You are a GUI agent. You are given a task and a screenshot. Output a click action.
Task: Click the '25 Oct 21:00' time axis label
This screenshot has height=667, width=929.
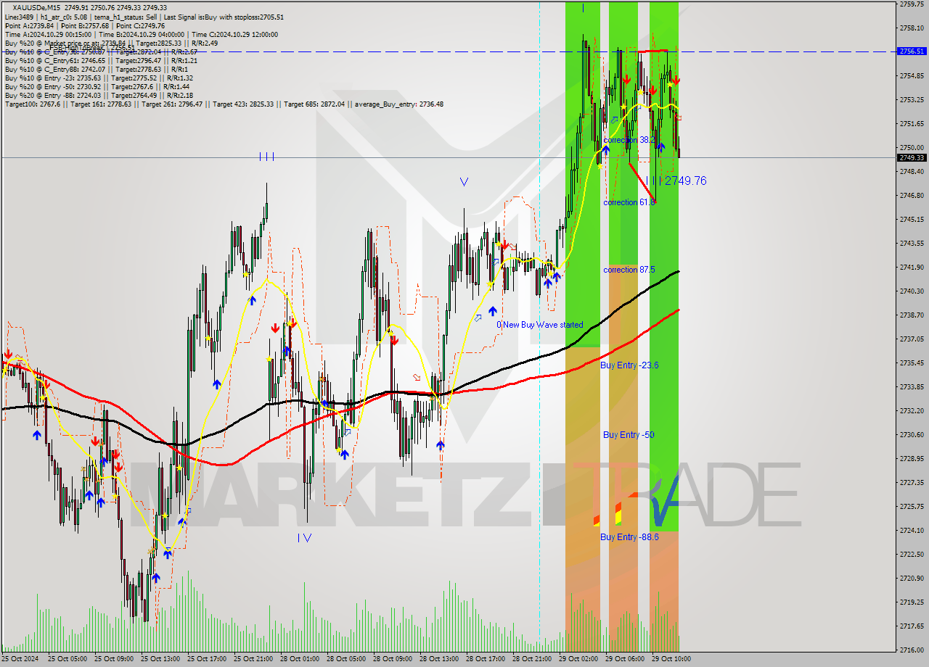tap(253, 659)
